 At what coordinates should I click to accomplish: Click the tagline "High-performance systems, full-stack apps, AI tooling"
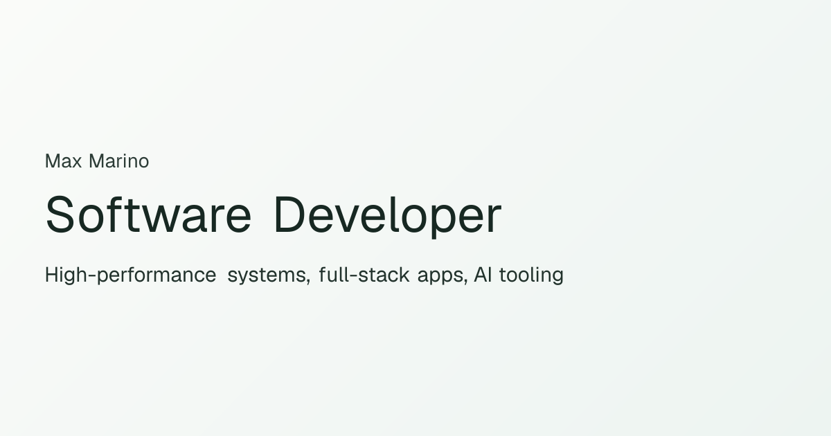click(304, 275)
